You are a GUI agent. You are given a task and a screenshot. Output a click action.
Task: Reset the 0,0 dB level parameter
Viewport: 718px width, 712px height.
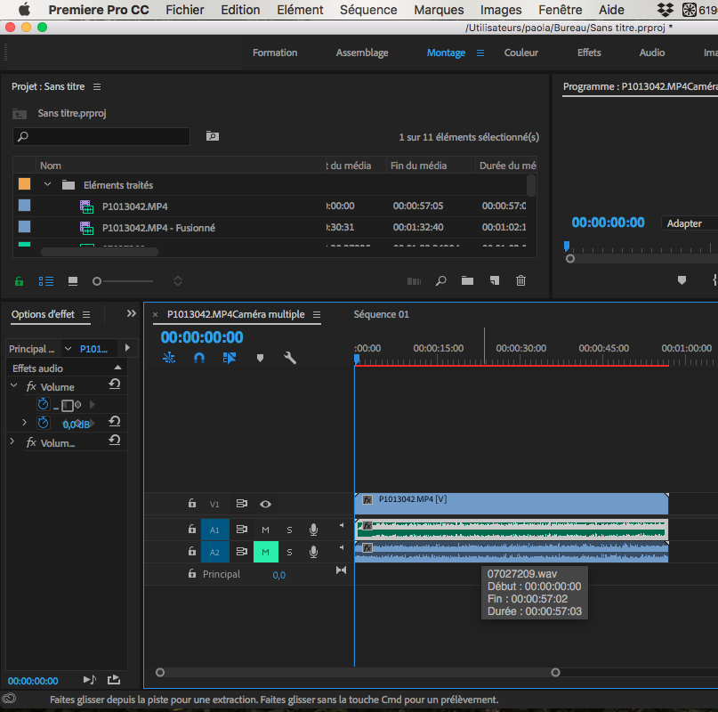coord(115,422)
